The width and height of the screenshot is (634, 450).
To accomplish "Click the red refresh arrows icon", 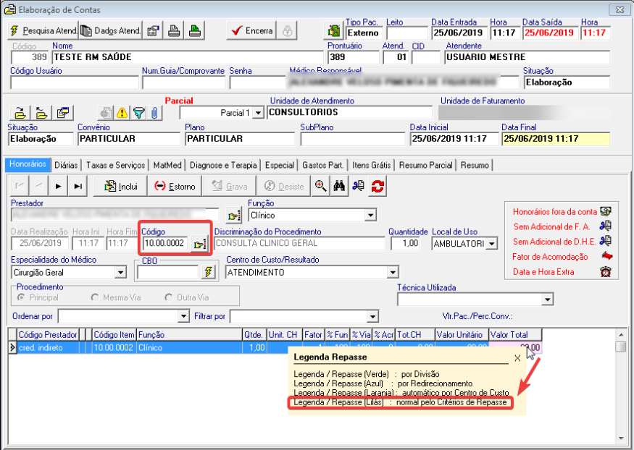I will [378, 186].
